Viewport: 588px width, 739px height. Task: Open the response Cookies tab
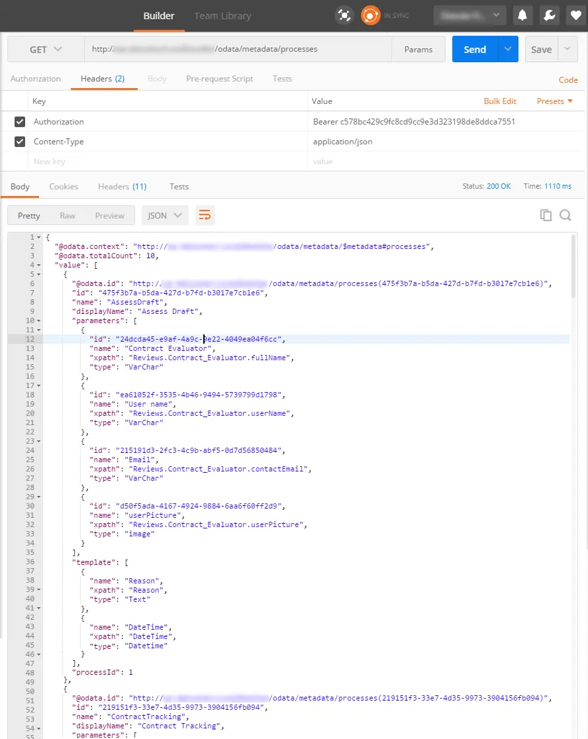64,187
